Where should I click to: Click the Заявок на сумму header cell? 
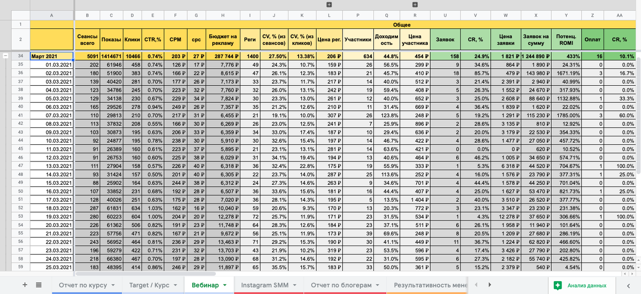[x=536, y=39]
